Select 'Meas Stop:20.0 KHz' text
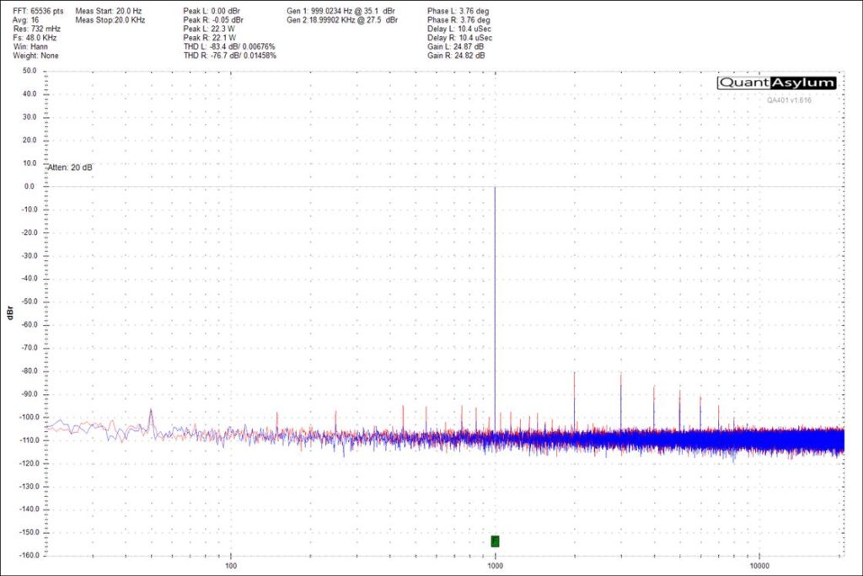This screenshot has width=863, height=576. pos(110,20)
